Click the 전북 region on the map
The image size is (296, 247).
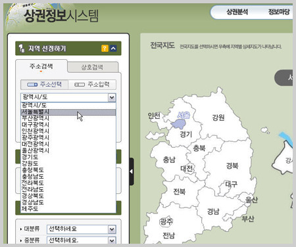[x=180, y=192]
